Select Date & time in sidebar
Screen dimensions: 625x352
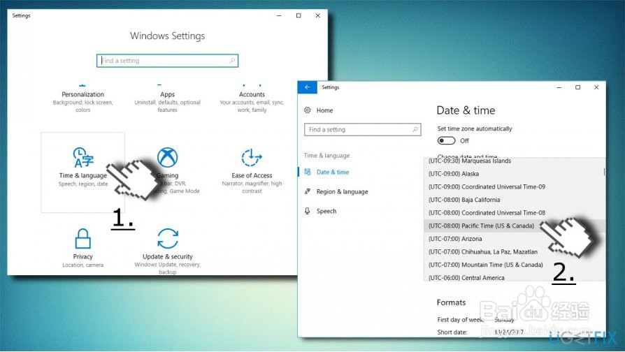(x=333, y=172)
